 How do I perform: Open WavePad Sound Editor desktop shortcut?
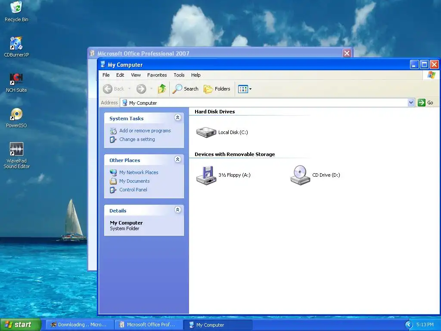[x=17, y=156]
